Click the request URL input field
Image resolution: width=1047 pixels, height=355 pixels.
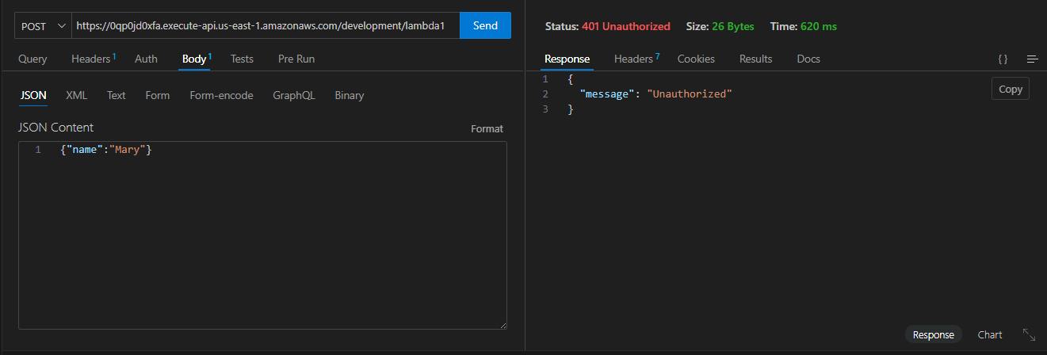coord(266,25)
